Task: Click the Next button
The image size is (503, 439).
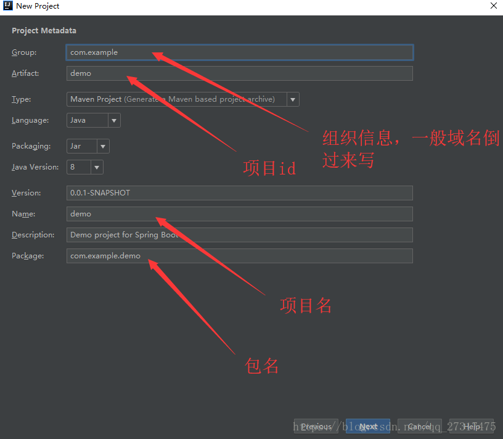Action: pyautogui.click(x=368, y=427)
